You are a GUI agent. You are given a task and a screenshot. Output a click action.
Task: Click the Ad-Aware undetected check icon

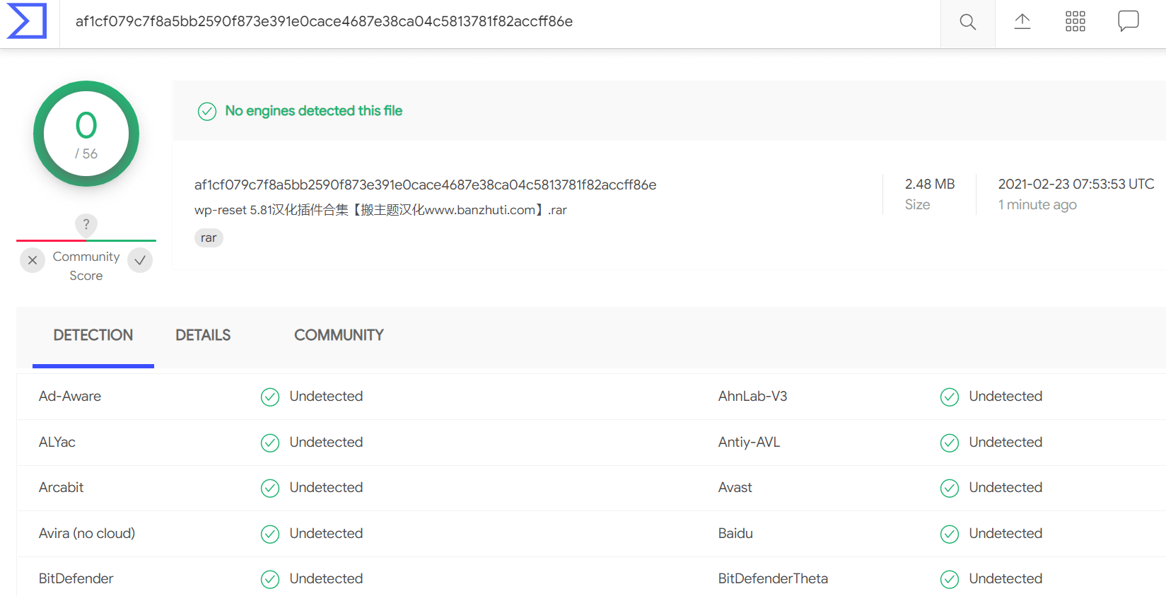pos(270,397)
